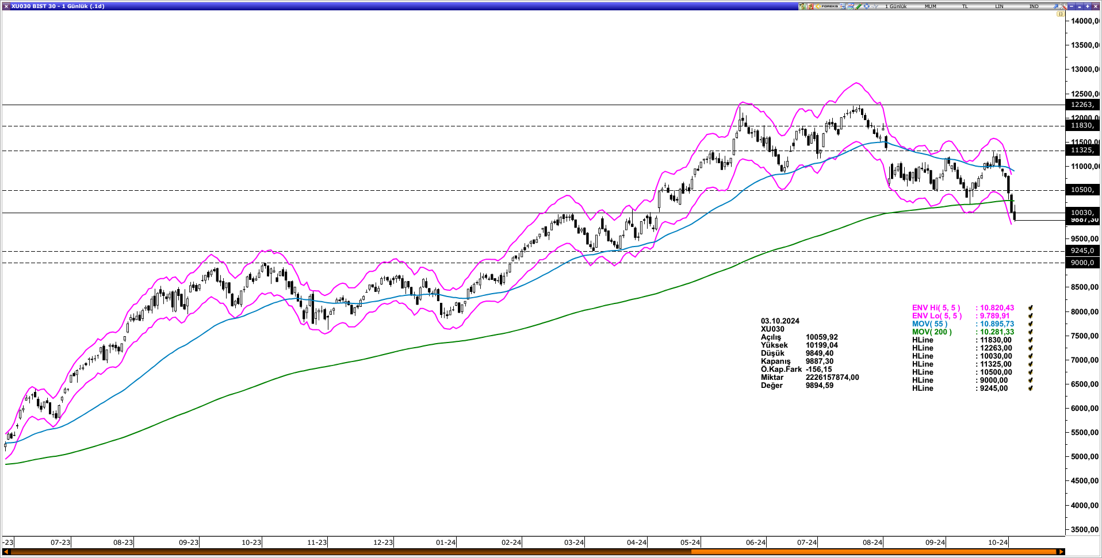Image resolution: width=1102 pixels, height=558 pixels.
Task: Click the first gold figure icon in title bar
Action: click(802, 6)
